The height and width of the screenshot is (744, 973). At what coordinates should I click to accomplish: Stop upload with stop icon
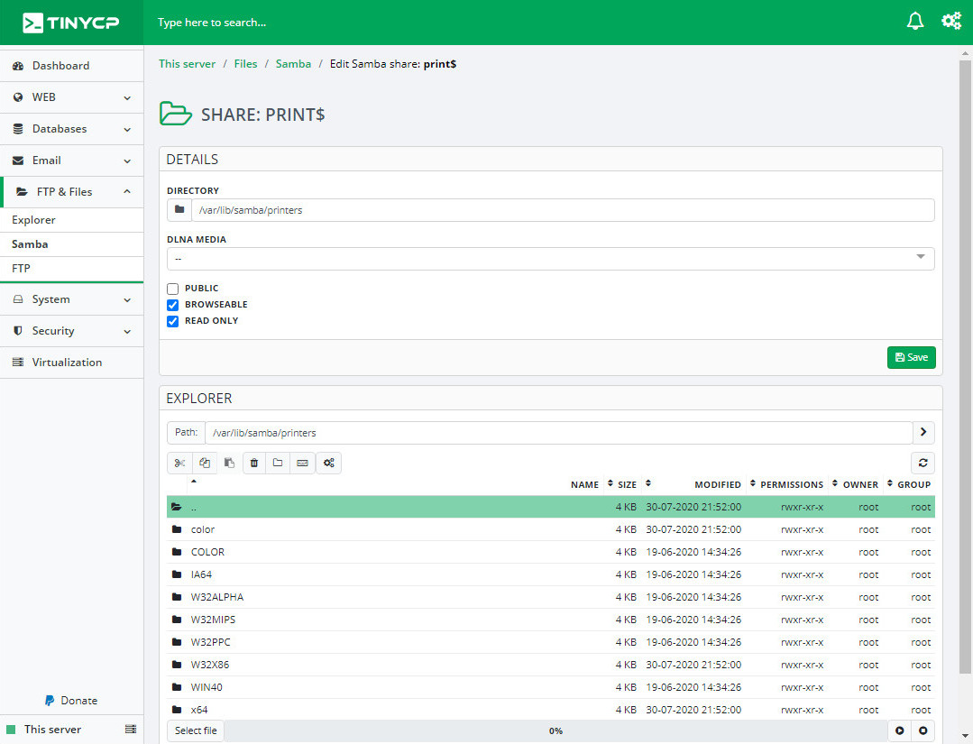(923, 730)
